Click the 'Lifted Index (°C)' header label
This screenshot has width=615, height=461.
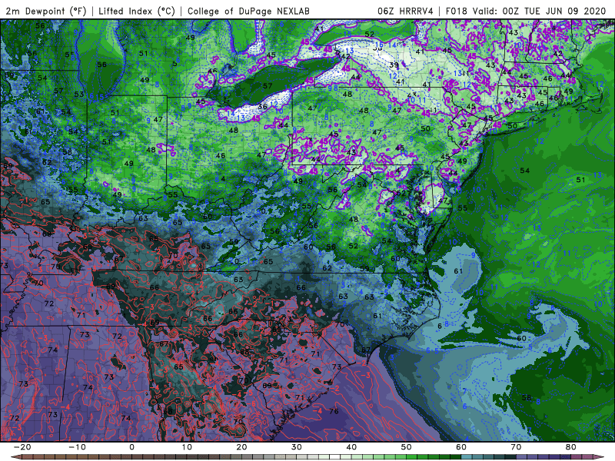tap(137, 12)
